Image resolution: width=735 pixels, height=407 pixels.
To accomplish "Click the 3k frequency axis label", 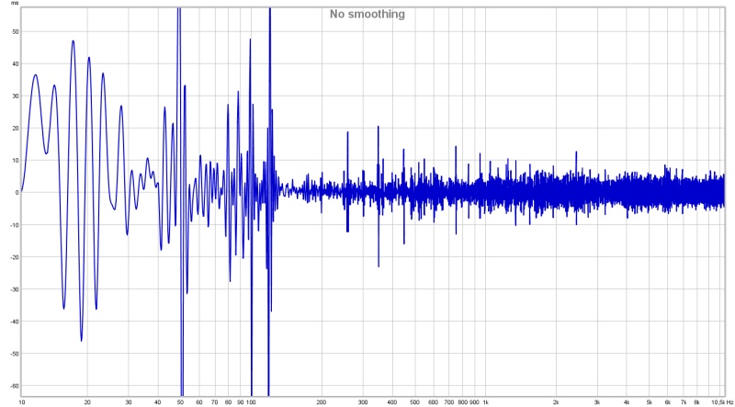I will pyautogui.click(x=597, y=402).
